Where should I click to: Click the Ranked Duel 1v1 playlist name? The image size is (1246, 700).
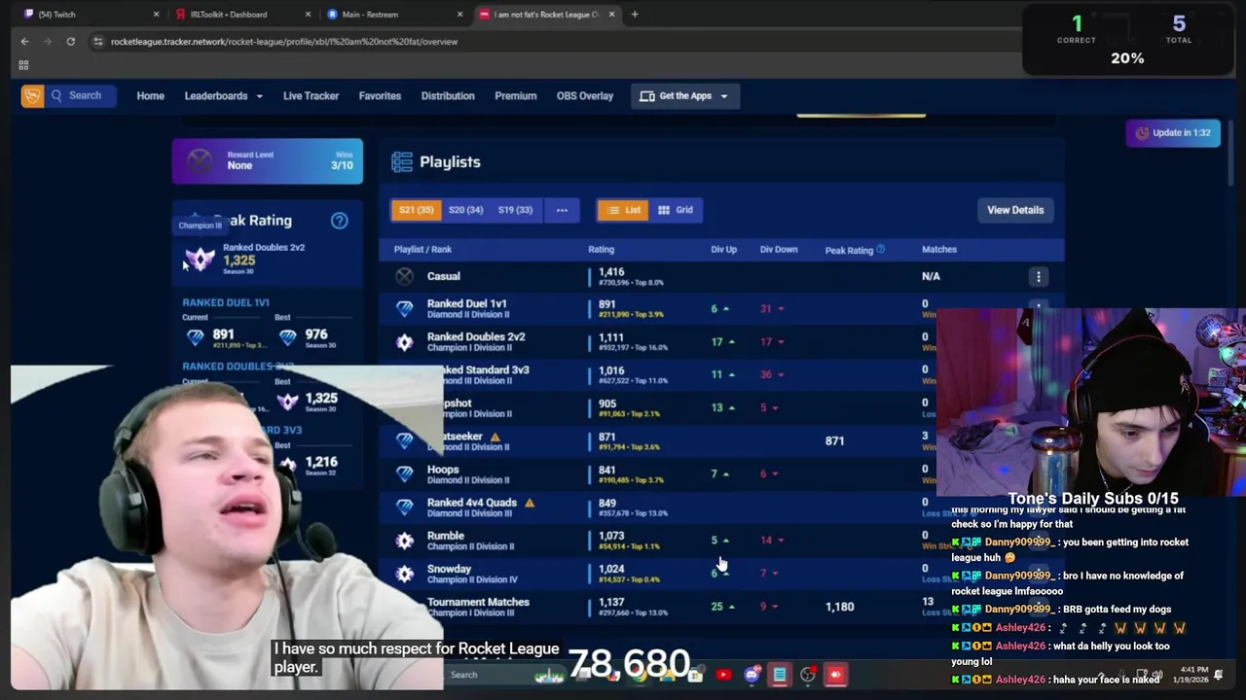coord(466,303)
